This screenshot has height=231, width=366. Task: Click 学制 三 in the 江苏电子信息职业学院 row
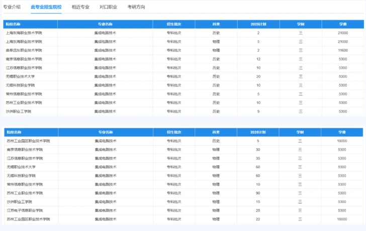[x=300, y=210]
